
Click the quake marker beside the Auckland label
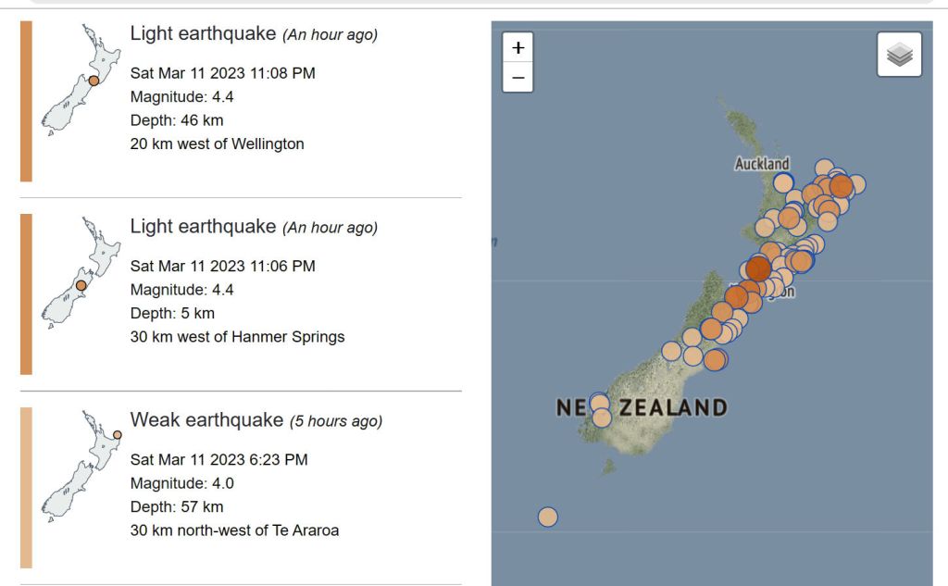[x=783, y=182]
